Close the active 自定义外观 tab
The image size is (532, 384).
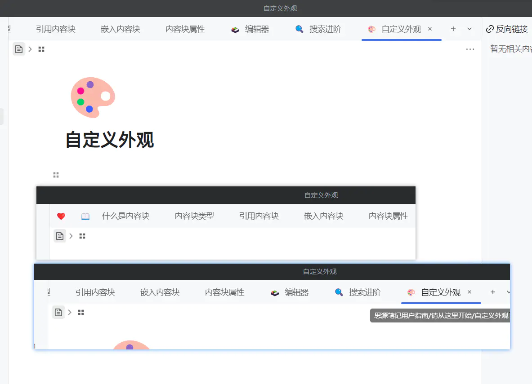pyautogui.click(x=430, y=29)
